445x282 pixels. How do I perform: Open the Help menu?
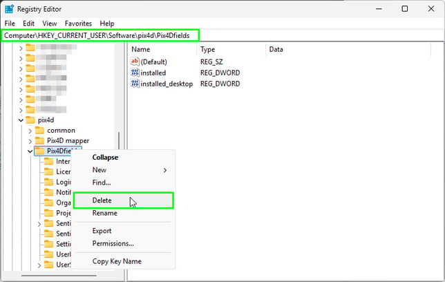click(x=107, y=23)
